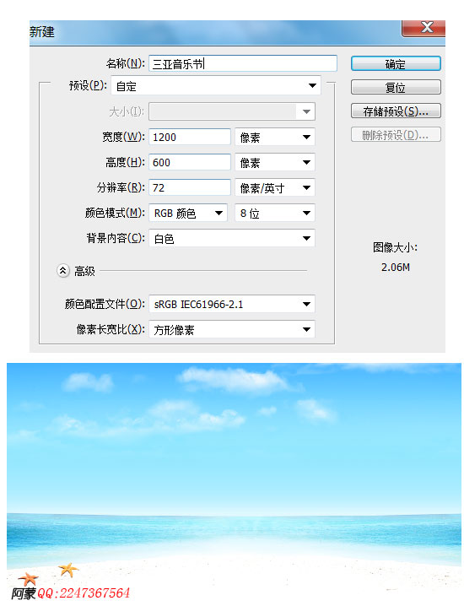Open the 背景内容 dropdown showing 白色
Viewport: 464px width, 606px height.
(x=232, y=238)
